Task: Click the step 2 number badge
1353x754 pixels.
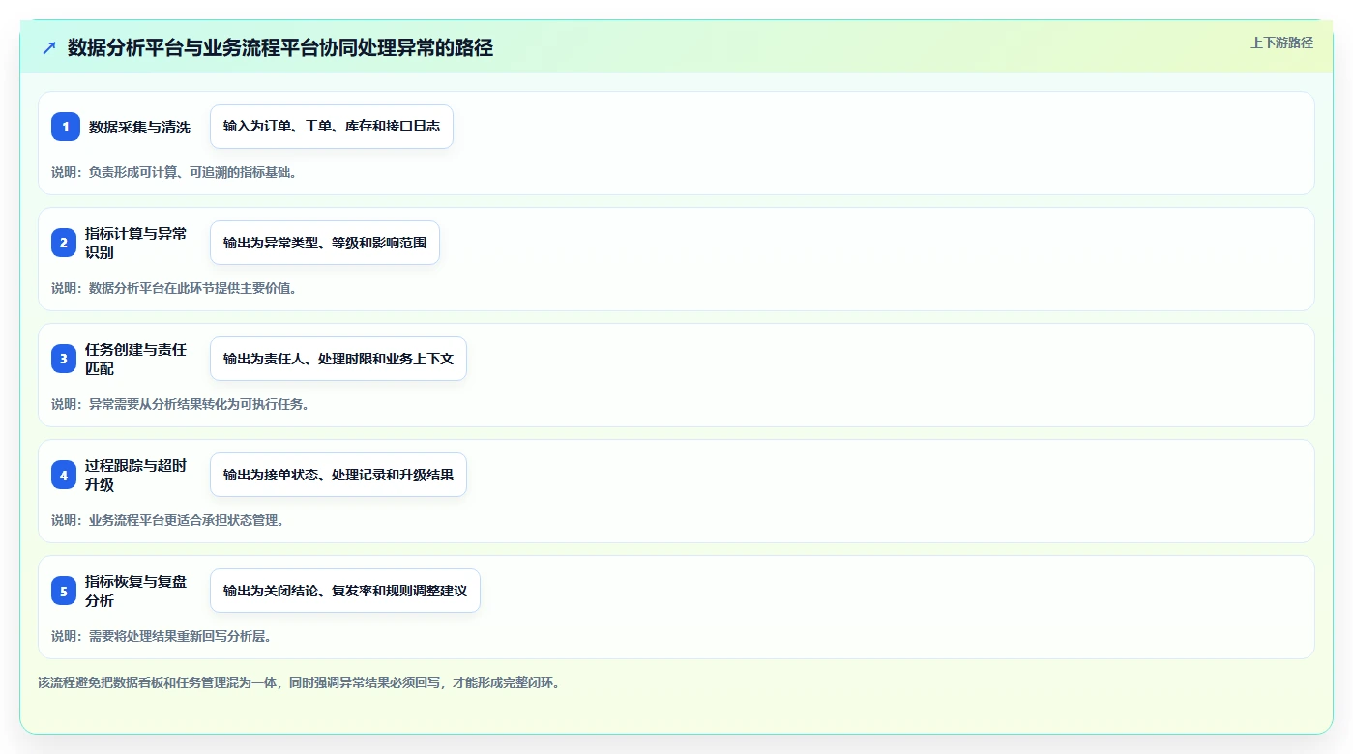Action: (x=64, y=243)
